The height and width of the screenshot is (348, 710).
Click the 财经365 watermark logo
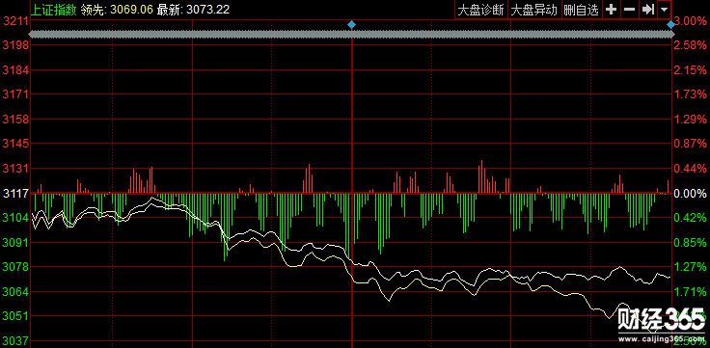[x=661, y=320]
